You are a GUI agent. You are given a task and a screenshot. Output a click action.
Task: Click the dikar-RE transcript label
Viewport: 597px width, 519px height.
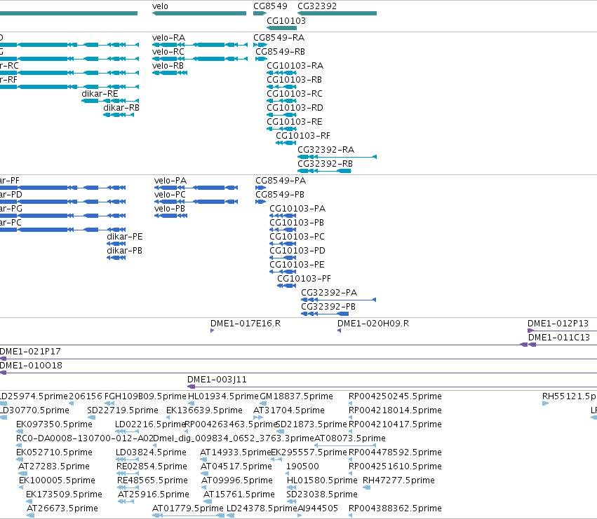tap(100, 94)
